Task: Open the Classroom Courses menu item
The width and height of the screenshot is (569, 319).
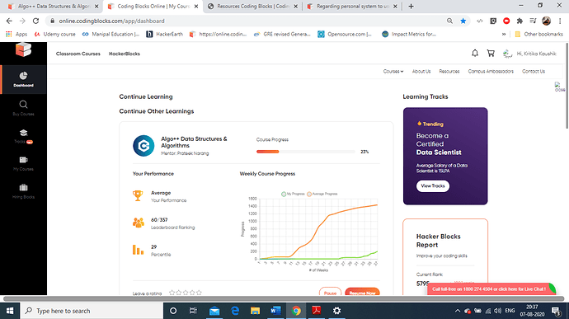Action: [78, 54]
